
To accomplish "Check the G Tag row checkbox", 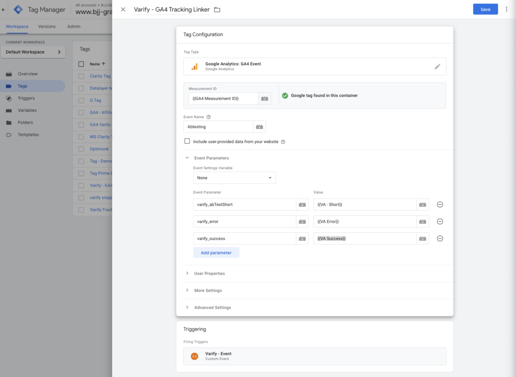I will 81,100.
